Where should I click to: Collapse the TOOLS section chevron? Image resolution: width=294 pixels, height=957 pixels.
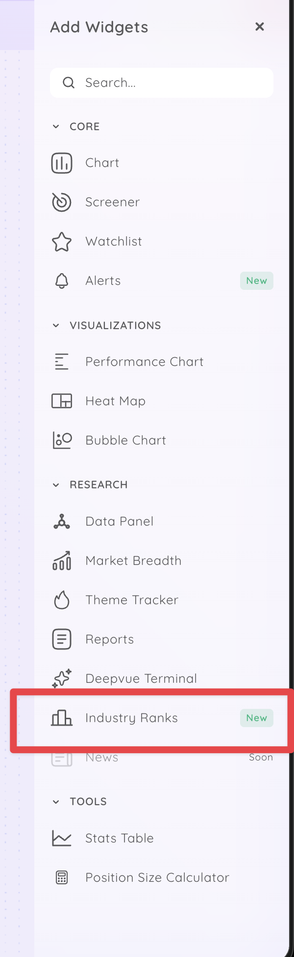coord(56,802)
